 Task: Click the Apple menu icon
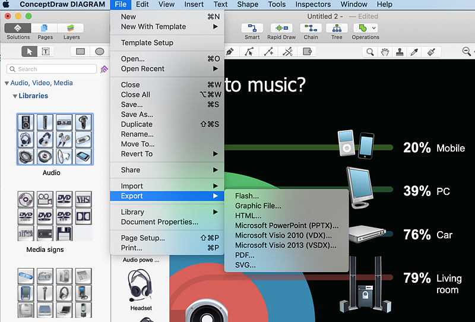(6, 4)
